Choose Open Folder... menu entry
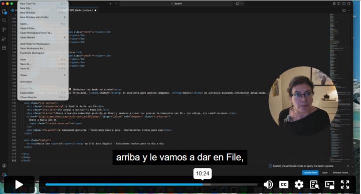This screenshot has height=194, width=361. (43, 28)
